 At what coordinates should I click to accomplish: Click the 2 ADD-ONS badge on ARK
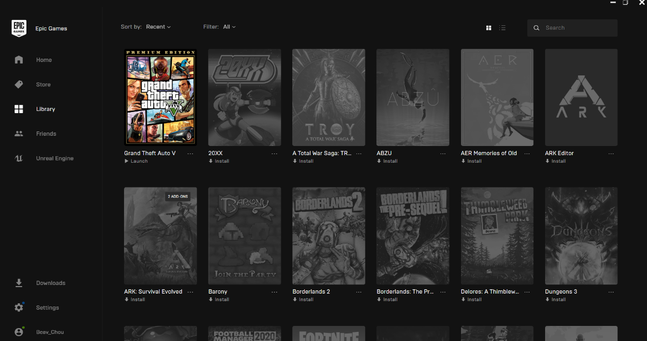click(178, 197)
